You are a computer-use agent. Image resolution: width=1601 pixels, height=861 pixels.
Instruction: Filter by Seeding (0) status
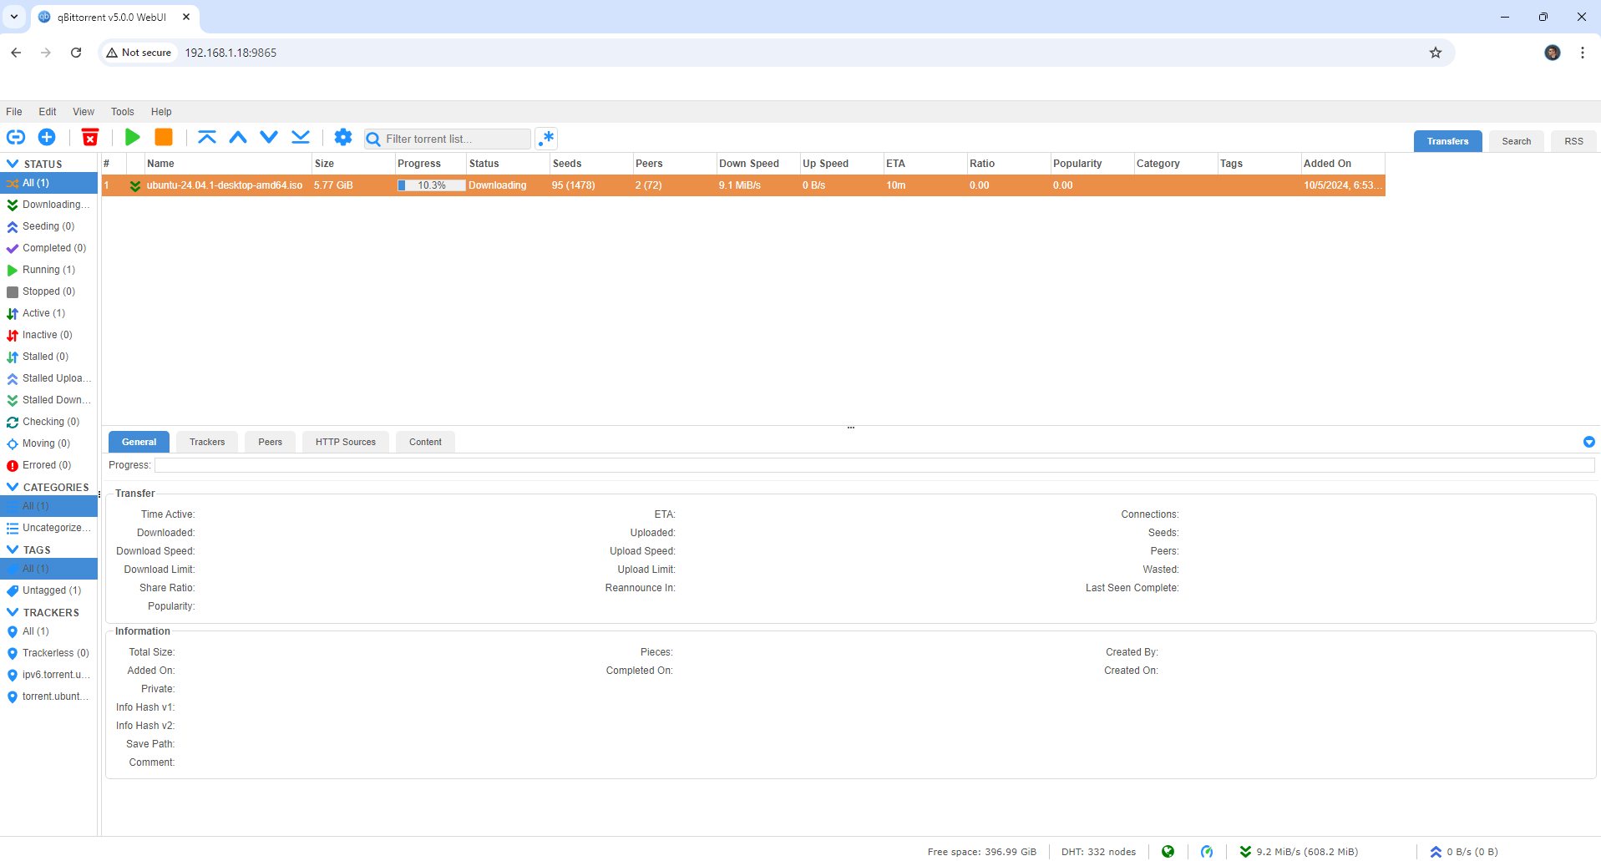tap(48, 226)
